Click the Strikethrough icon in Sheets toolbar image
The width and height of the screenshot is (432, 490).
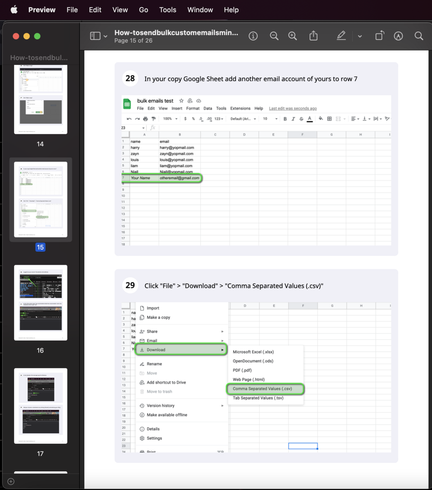(x=301, y=119)
